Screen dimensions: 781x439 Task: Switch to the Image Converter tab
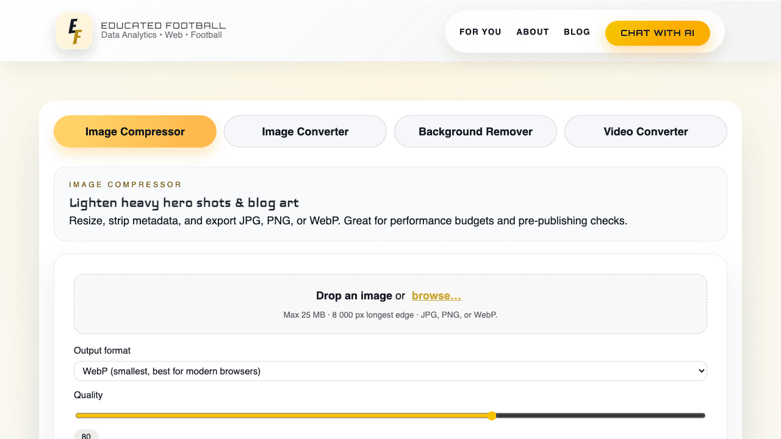tap(305, 132)
